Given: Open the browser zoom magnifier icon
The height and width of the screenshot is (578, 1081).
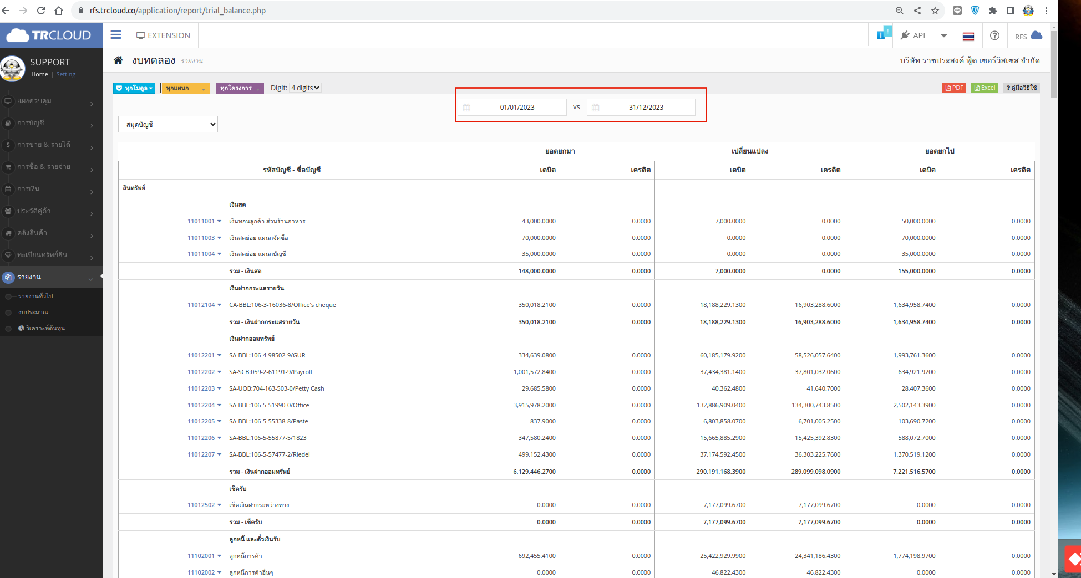Looking at the screenshot, I should click(x=900, y=11).
